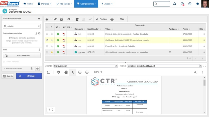209x117 pixels.
Task: Click the zoom out minus icon
Action: click(80, 72)
